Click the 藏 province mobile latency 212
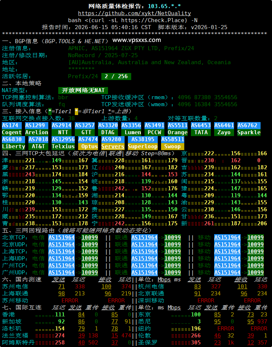The width and height of the screenshot is (272, 347). click(x=83, y=216)
